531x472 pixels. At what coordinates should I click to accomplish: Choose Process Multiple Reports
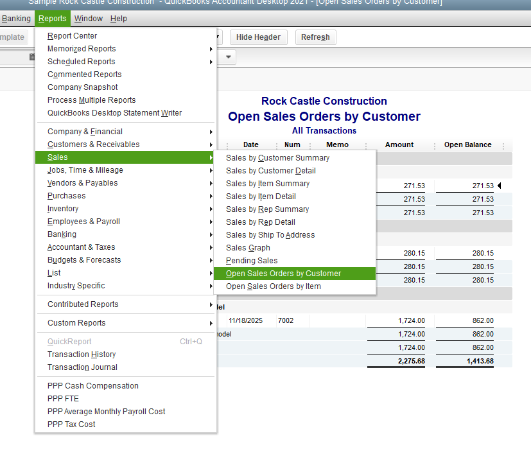126,100
